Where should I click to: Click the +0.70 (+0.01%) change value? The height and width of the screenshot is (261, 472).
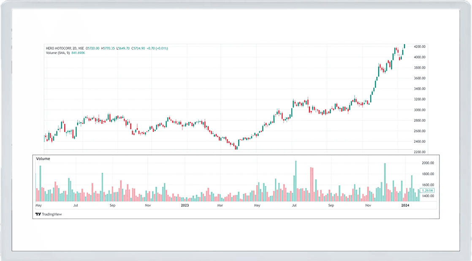157,49
